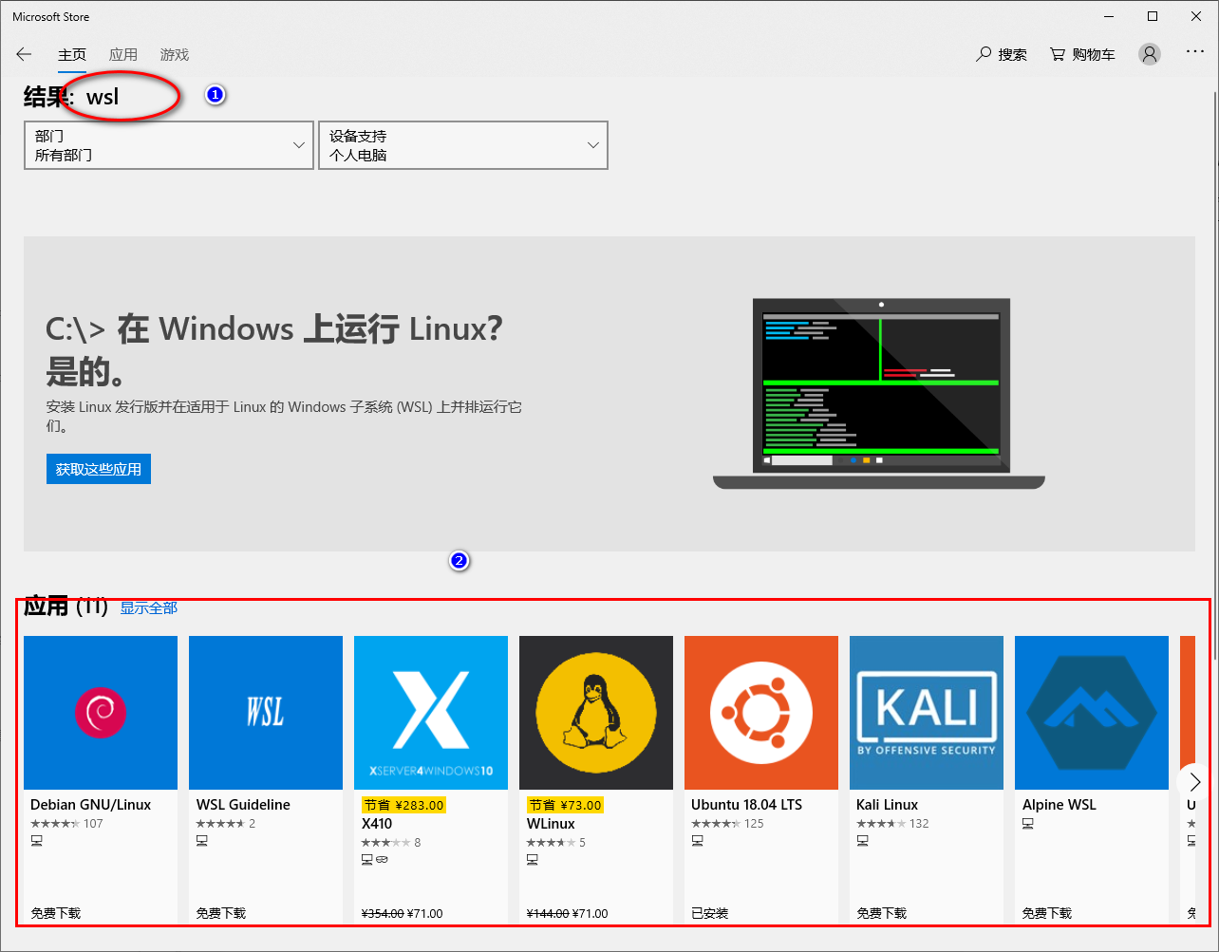
Task: Open the See more (...) menu
Action: click(1194, 54)
